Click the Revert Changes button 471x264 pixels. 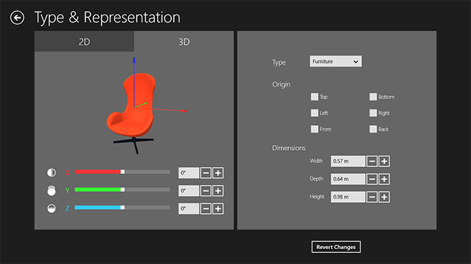pyautogui.click(x=336, y=247)
